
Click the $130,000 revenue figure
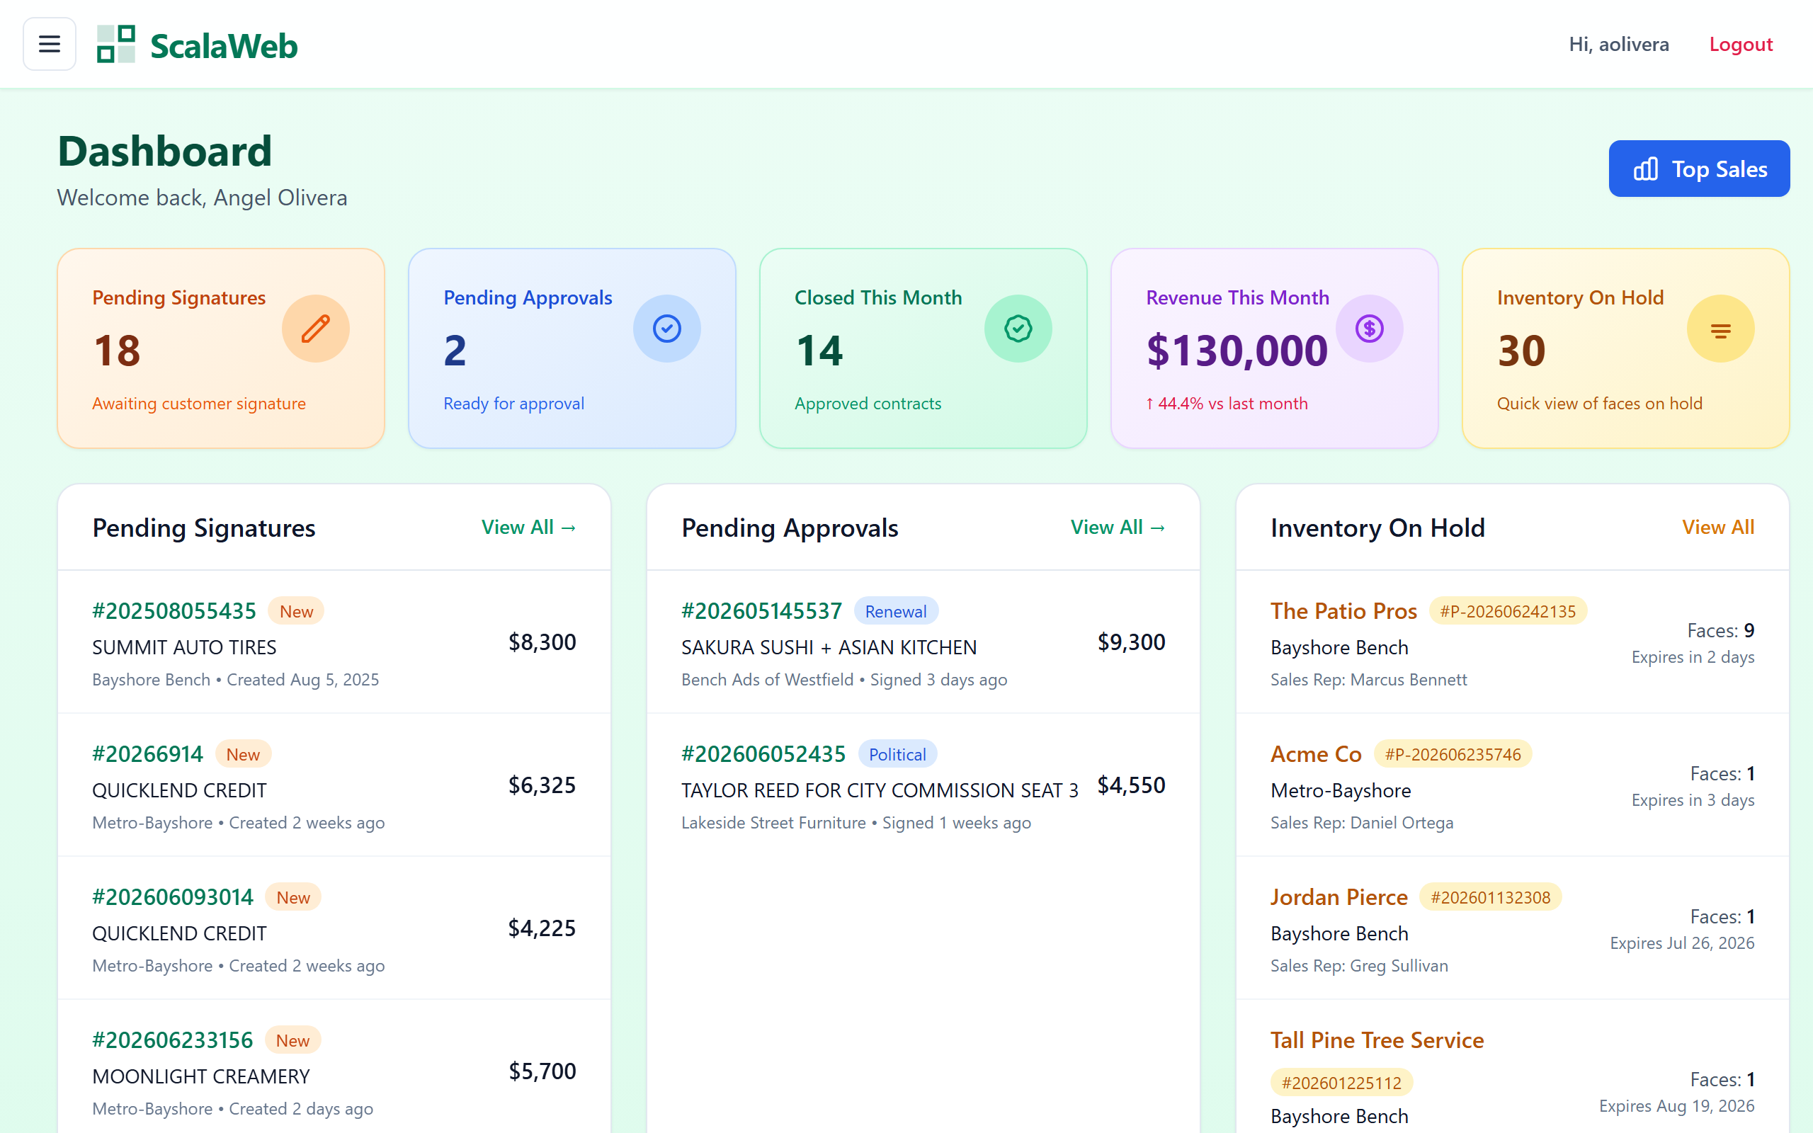tap(1237, 351)
